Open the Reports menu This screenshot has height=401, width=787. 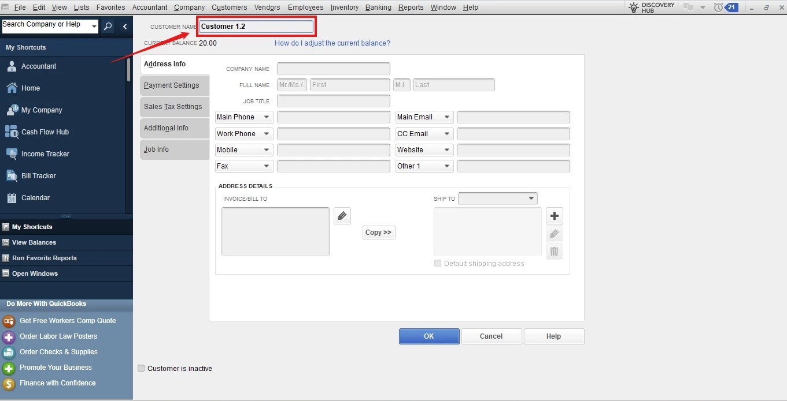411,8
